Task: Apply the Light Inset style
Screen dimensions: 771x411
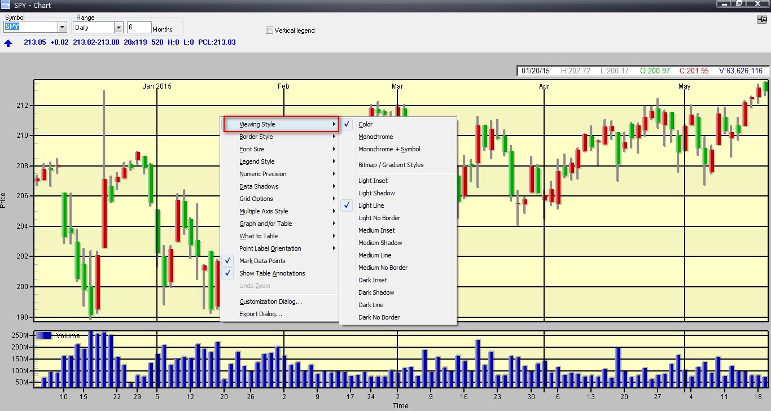Action: pos(397,181)
